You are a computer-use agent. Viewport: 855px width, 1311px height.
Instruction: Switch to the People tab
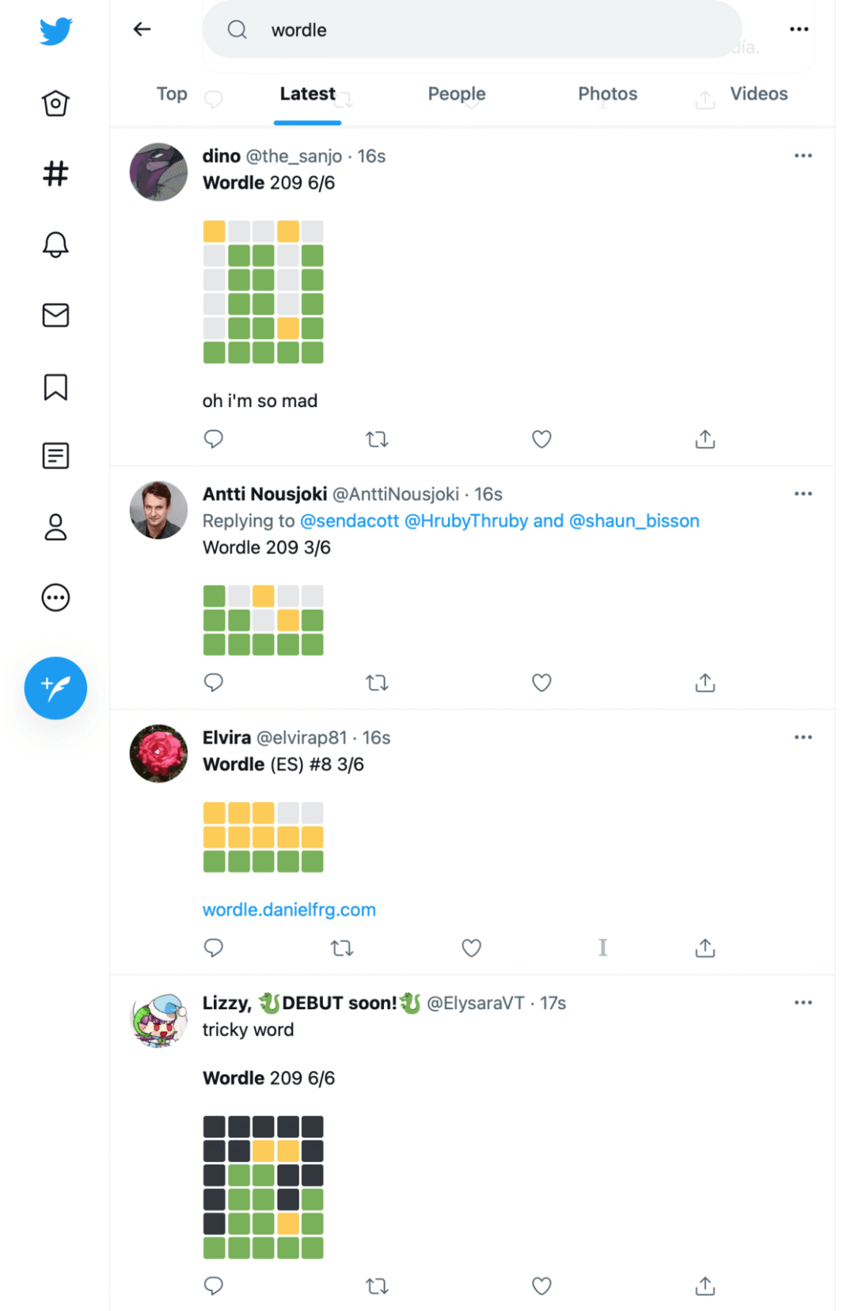[x=457, y=94]
